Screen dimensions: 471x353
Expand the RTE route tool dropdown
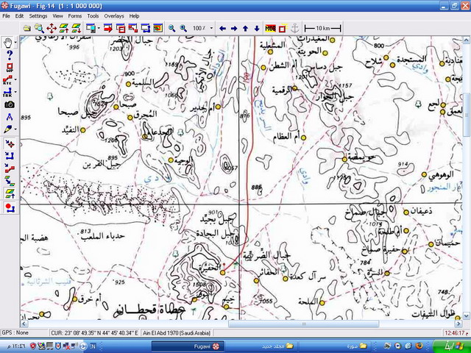tap(15, 80)
